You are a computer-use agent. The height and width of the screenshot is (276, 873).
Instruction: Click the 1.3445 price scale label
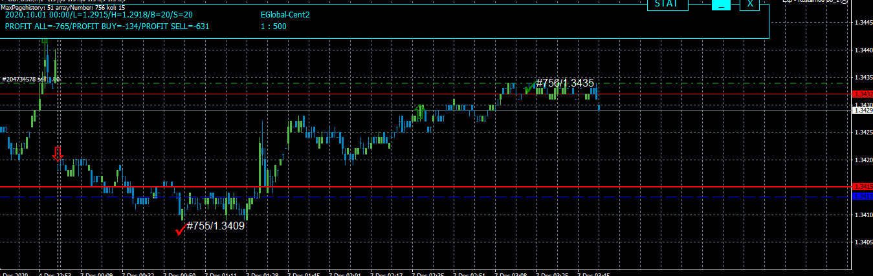coord(863,23)
